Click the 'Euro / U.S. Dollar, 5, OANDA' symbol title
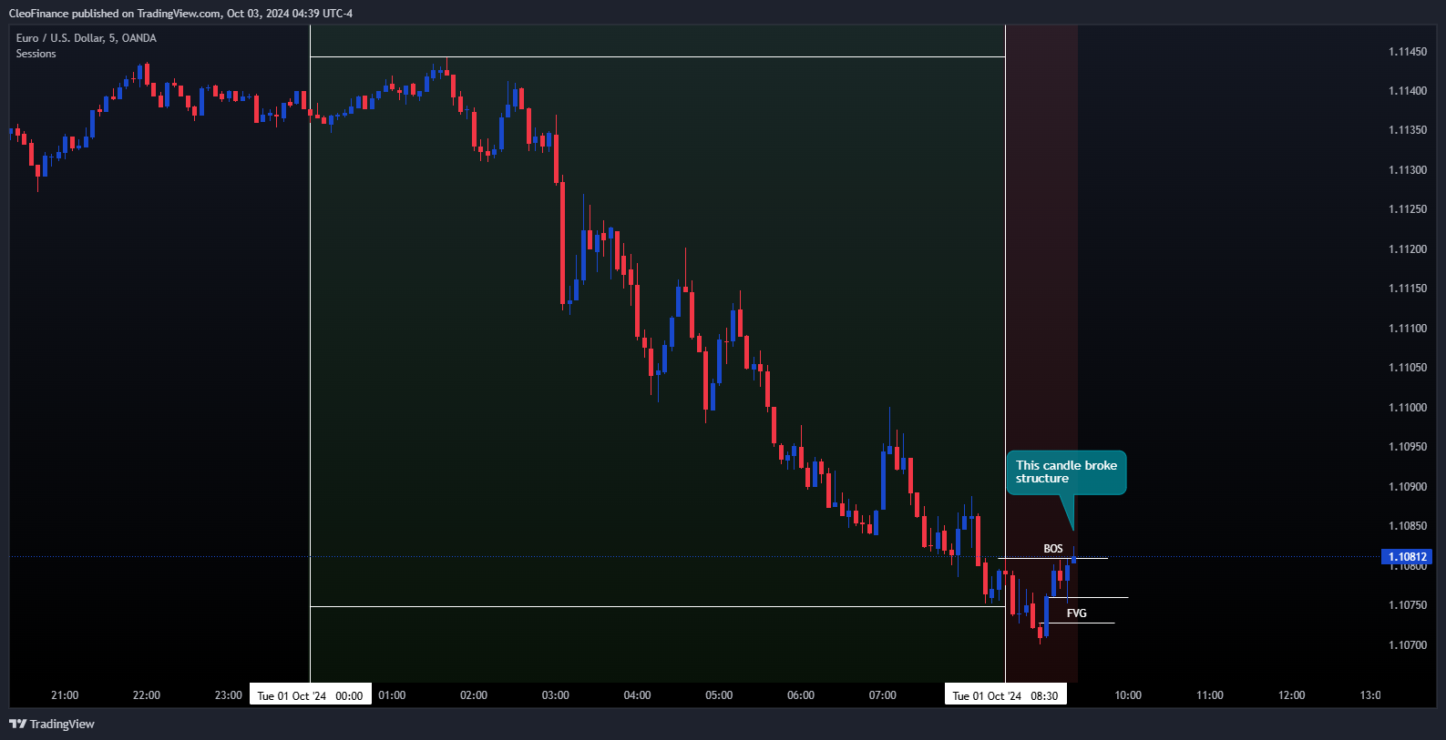 click(87, 38)
